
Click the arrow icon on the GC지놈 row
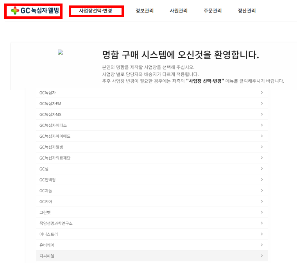(262, 190)
